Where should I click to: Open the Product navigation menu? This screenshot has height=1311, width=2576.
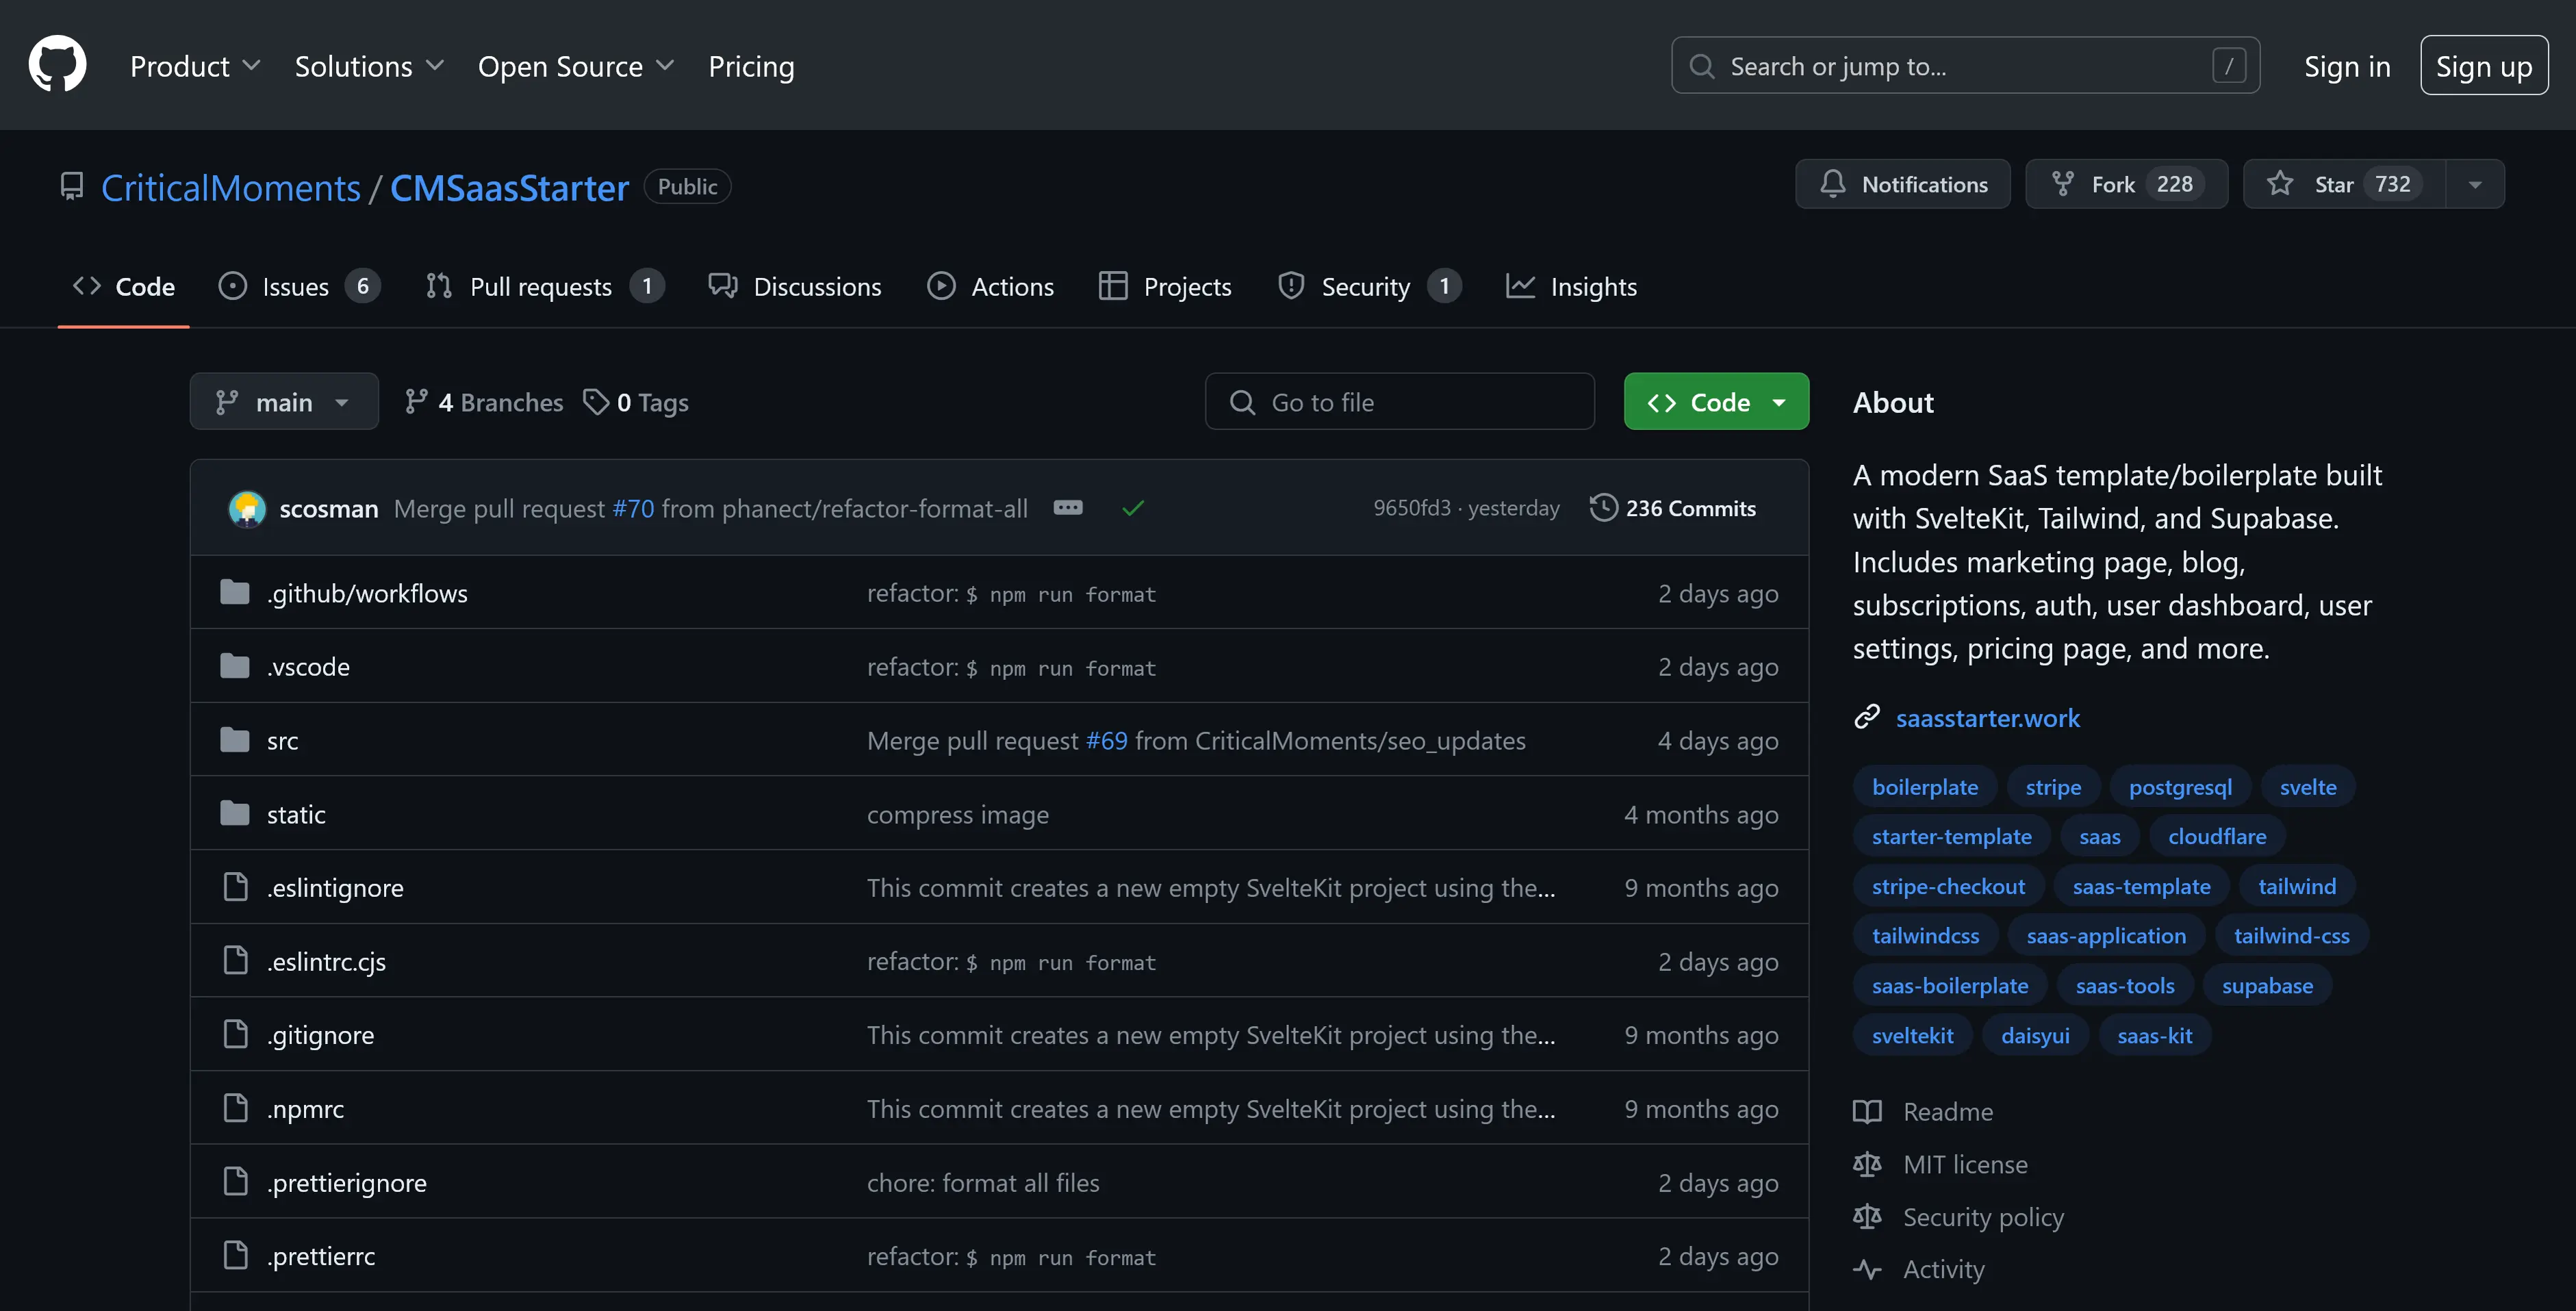coord(194,66)
